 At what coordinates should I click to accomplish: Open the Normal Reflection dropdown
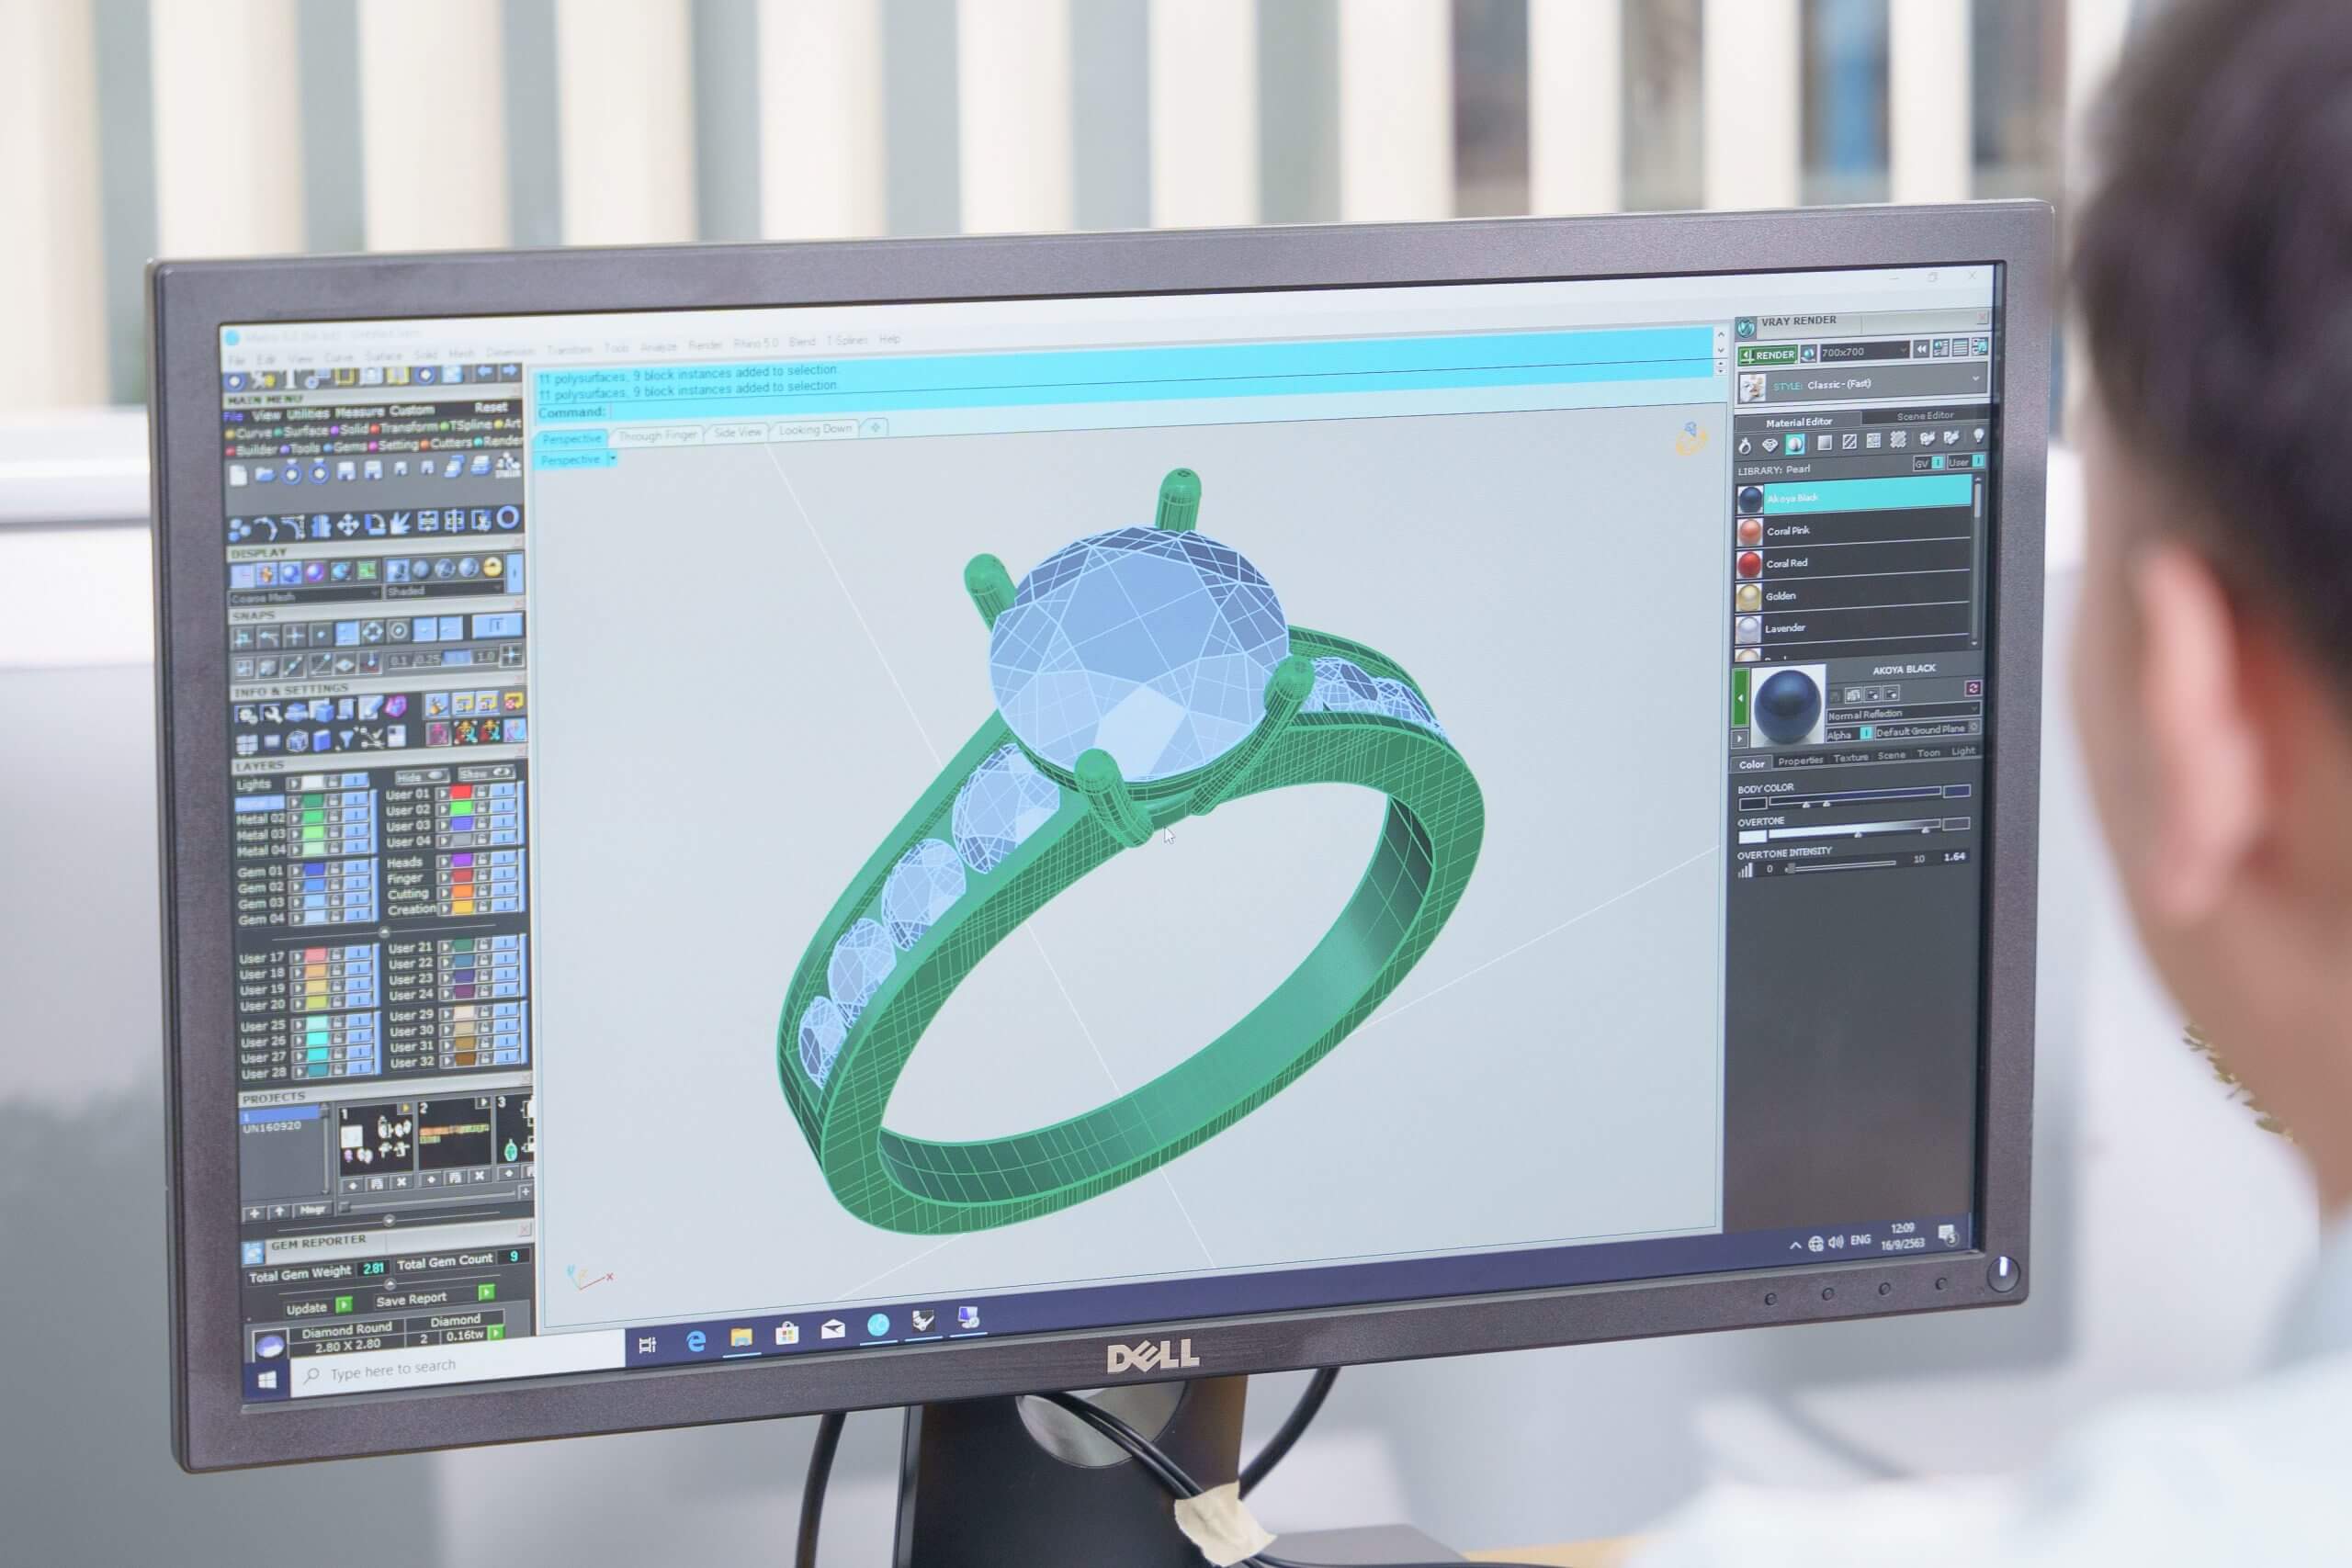coord(1903,712)
